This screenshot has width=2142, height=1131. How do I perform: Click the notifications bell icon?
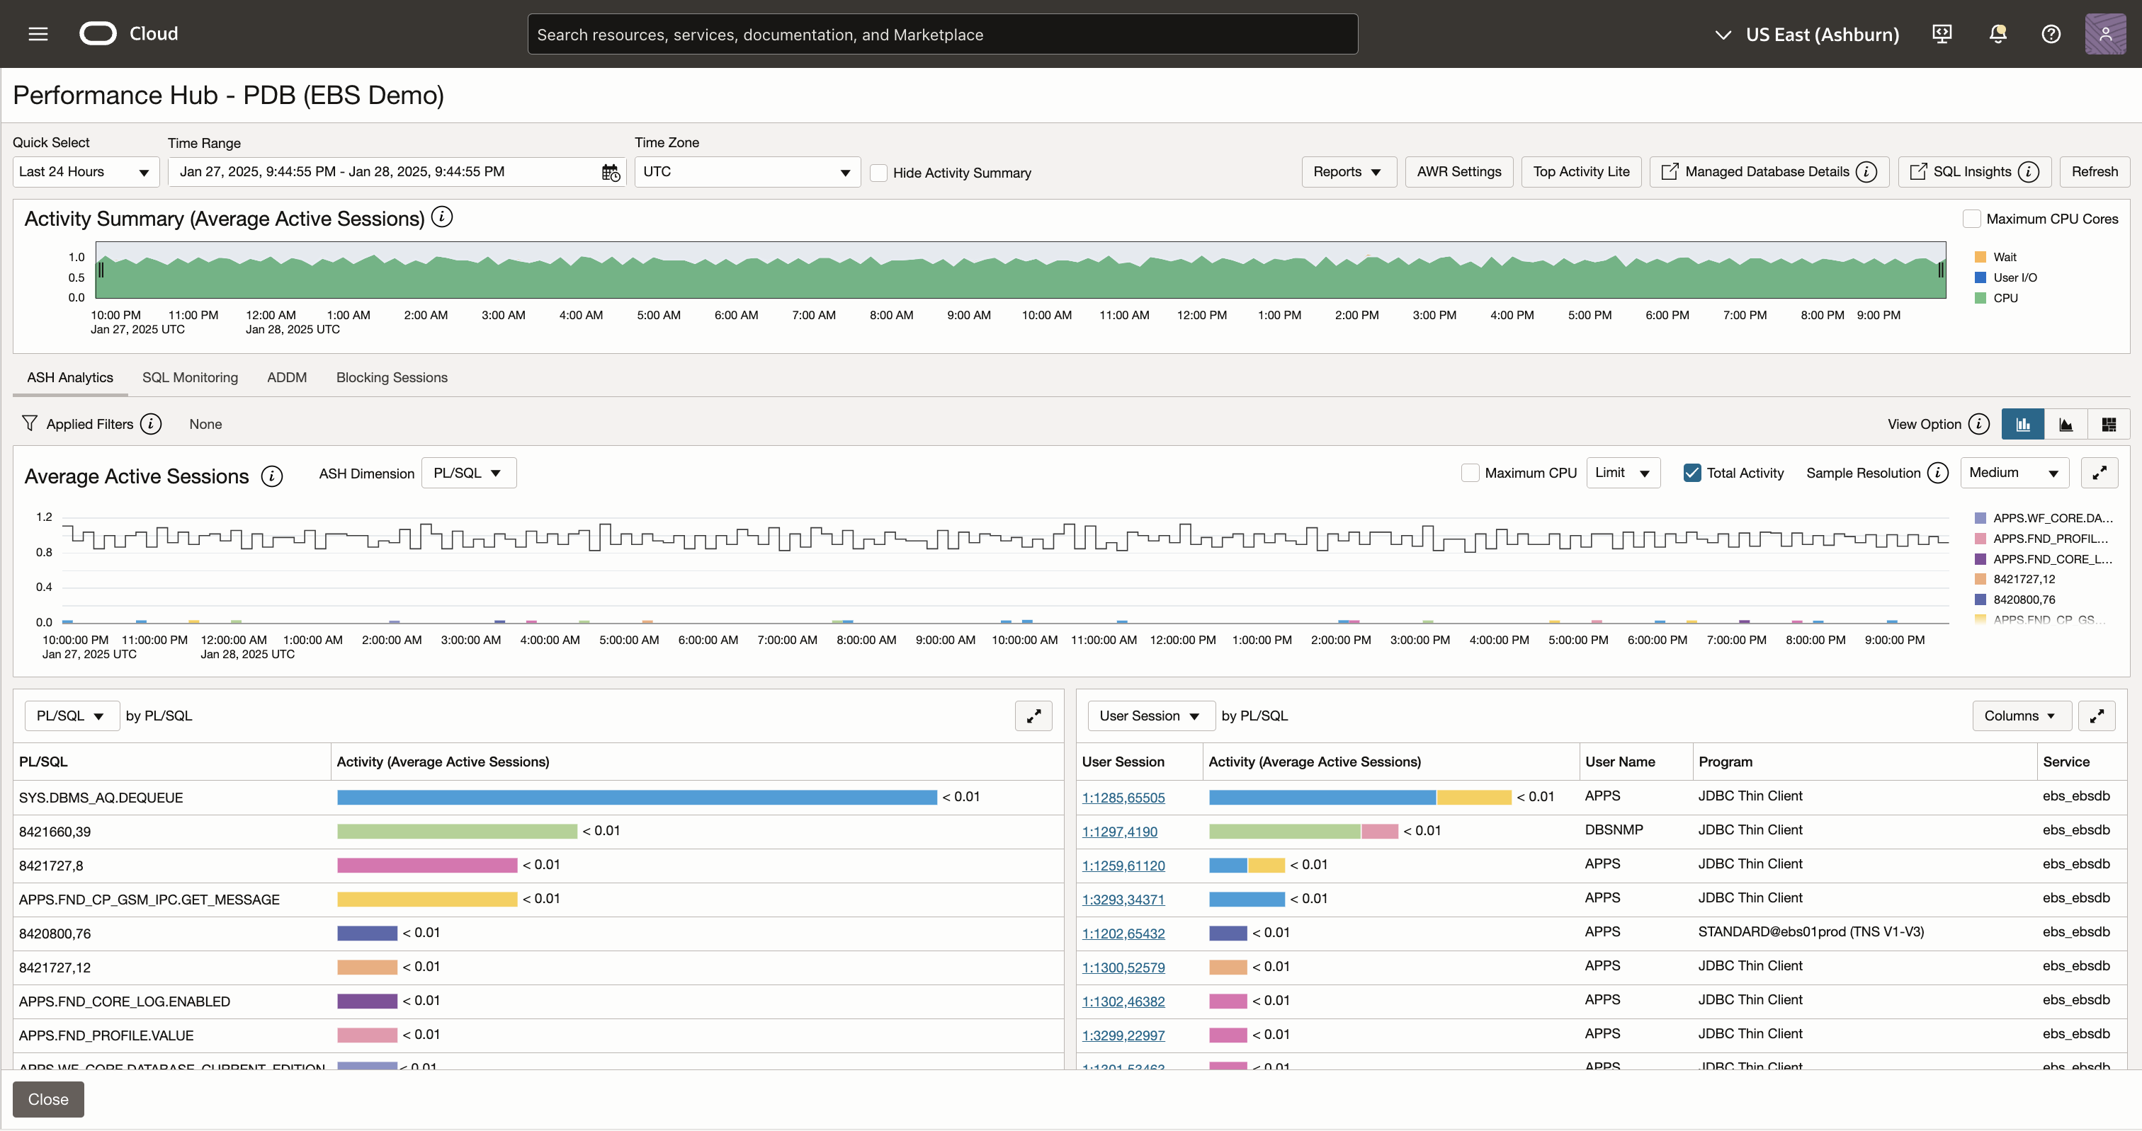1997,34
